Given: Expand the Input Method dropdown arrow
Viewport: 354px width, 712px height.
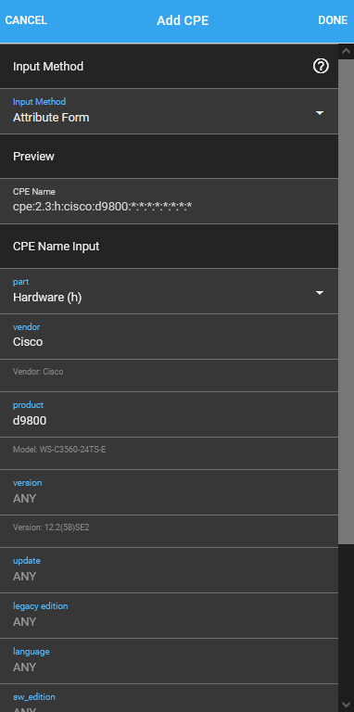Looking at the screenshot, I should 320,112.
